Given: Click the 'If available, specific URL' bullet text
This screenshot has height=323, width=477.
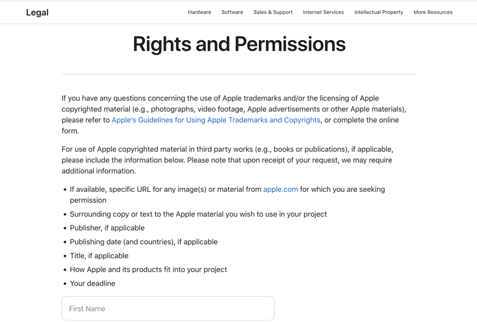Looking at the screenshot, I should pyautogui.click(x=165, y=189).
